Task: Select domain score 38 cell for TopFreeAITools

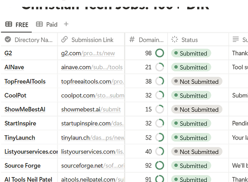Action: pyautogui.click(x=146, y=81)
